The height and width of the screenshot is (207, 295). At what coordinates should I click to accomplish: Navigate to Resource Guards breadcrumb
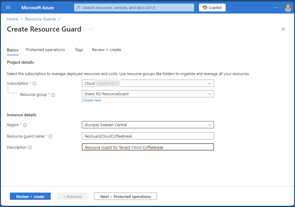(x=40, y=19)
